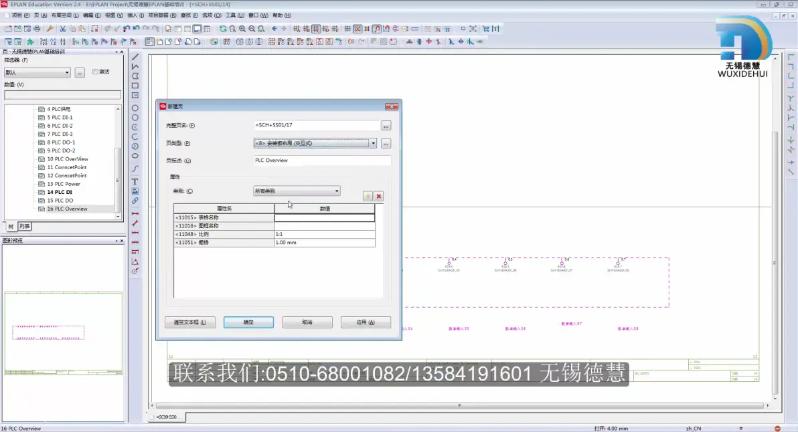The image size is (798, 432).
Task: Select page 8 PLC DO-1 in tree
Action: 61,142
